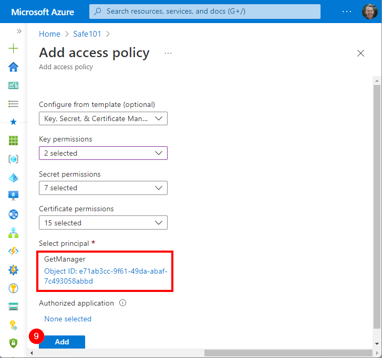Open the Function App lightning bolt icon
This screenshot has height=358, width=382.
[14, 251]
